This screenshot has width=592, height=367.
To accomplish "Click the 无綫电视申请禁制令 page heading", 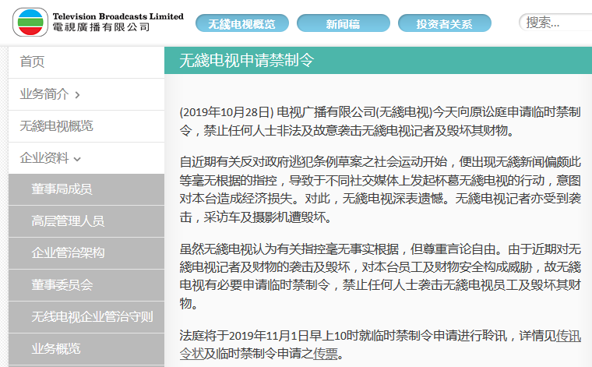I will pos(247,61).
